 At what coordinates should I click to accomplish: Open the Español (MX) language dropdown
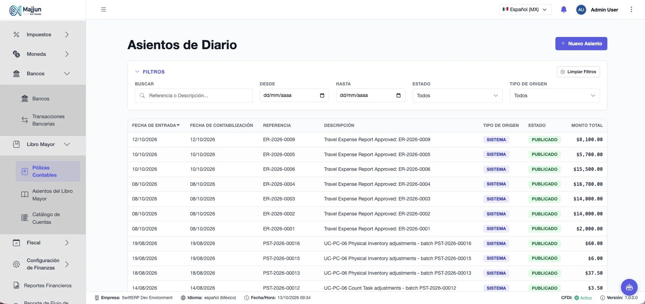pos(525,9)
